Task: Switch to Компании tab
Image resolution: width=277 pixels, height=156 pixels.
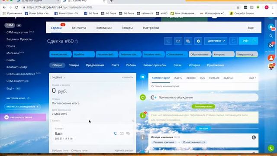Action: tap(104, 28)
